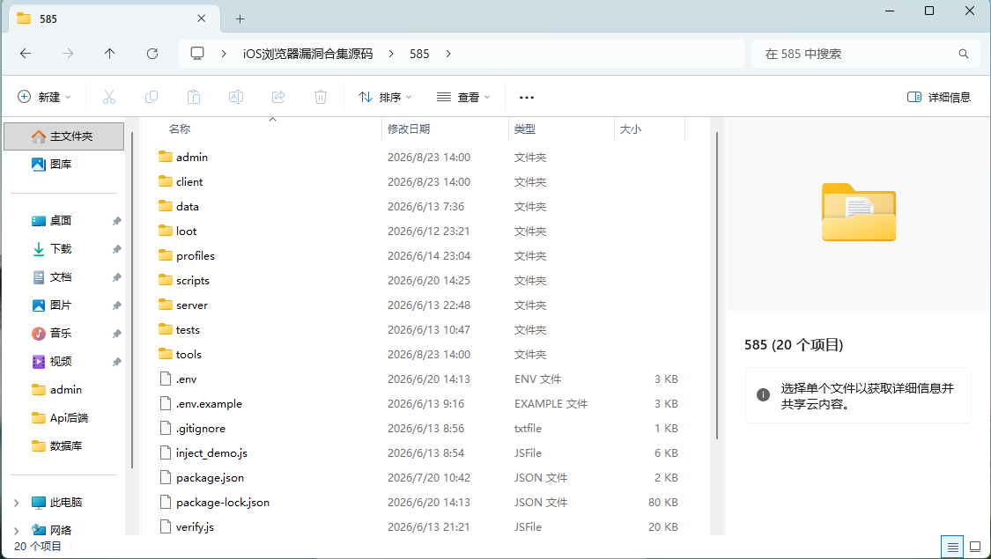Click the navigation pane scrollbar
Image resolution: width=991 pixels, height=559 pixels.
click(132, 300)
